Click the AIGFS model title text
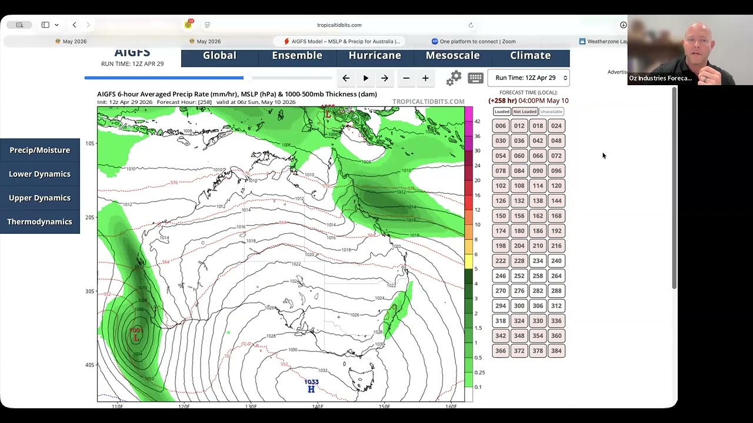This screenshot has width=753, height=423. point(132,53)
